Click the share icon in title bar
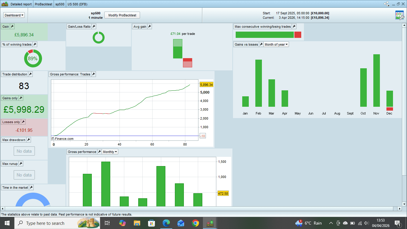 (387, 4)
